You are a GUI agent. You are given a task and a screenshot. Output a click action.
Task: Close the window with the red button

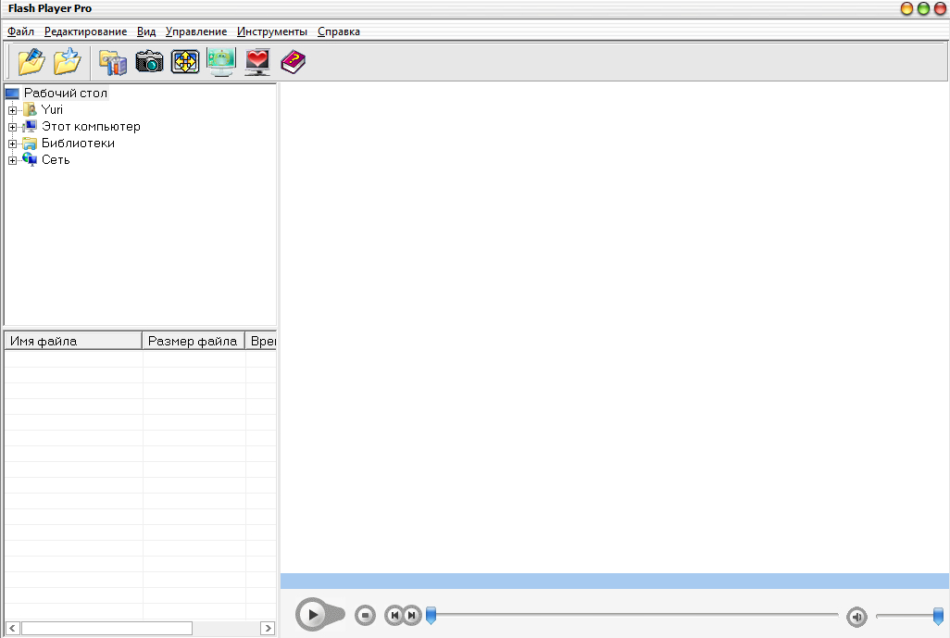[941, 8]
